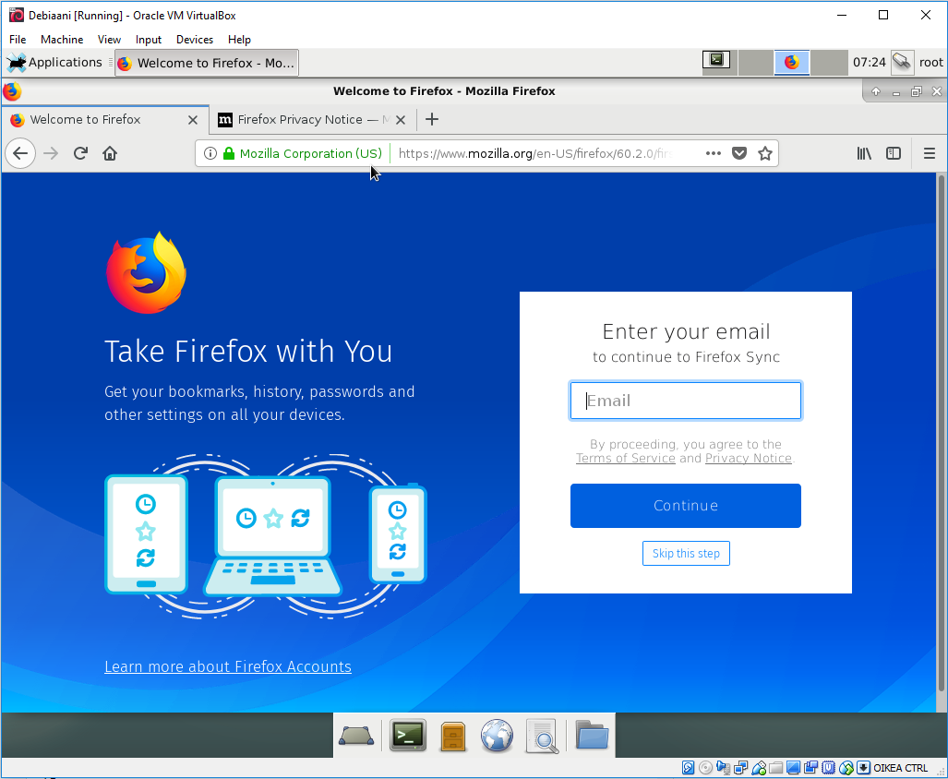The image size is (948, 779).
Task: Open file manager cabinet icon in dock
Action: point(453,736)
